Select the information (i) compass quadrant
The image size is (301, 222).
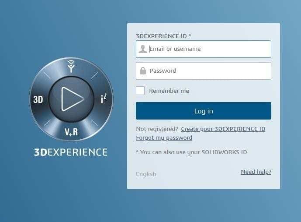(x=104, y=99)
